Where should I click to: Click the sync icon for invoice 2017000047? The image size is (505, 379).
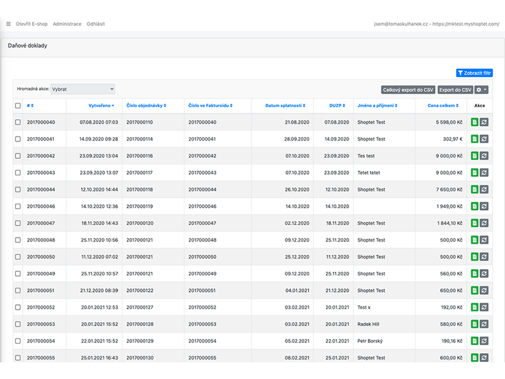(x=484, y=223)
